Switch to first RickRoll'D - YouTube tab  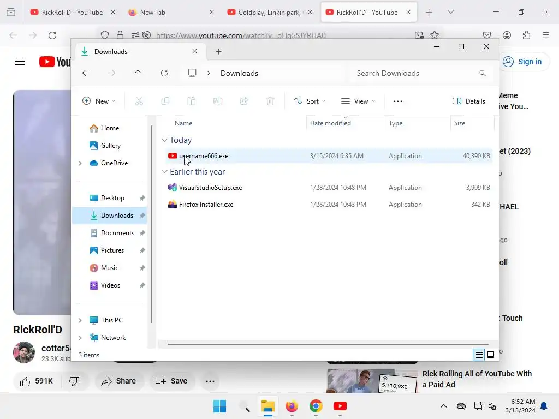[73, 12]
